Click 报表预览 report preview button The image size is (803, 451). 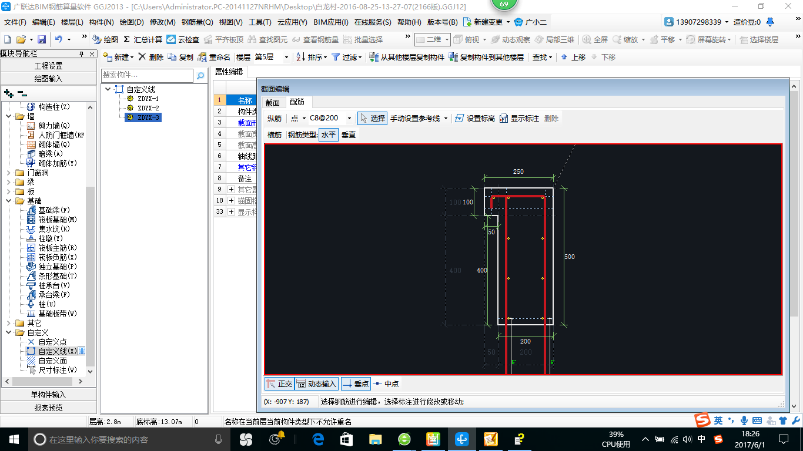click(x=48, y=408)
